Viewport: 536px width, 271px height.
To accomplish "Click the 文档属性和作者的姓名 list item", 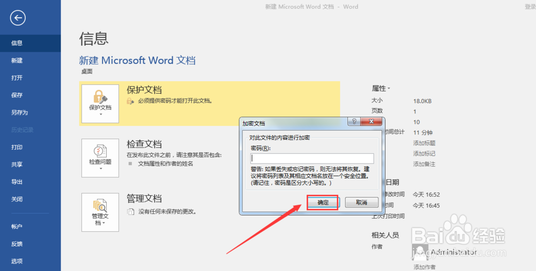I will (x=166, y=164).
